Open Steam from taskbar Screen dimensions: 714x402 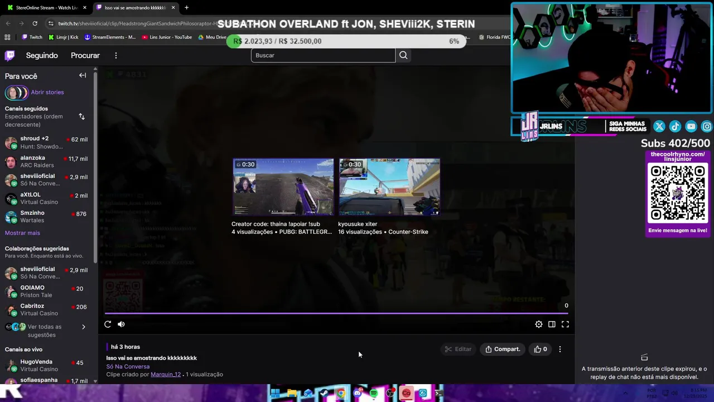pos(324,393)
